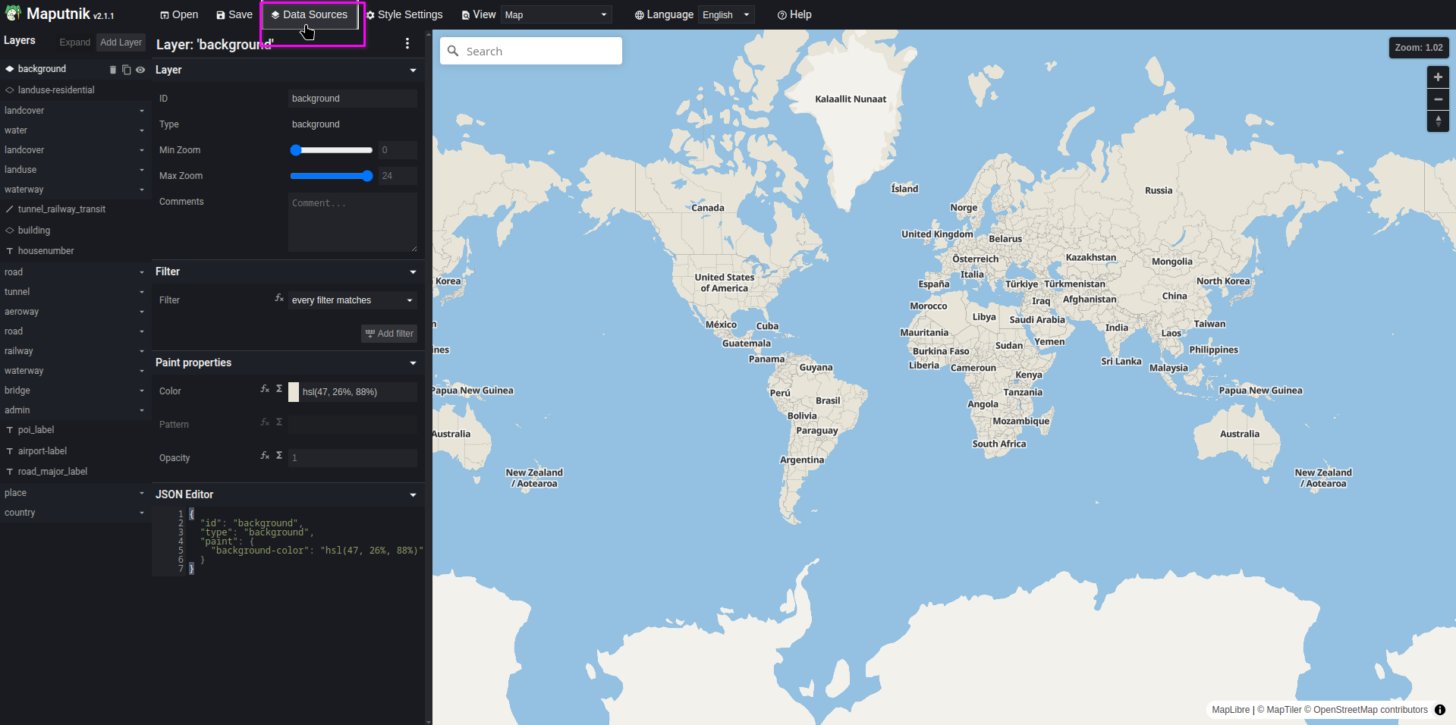This screenshot has height=725, width=1456.
Task: Click the background color swatch
Action: [x=294, y=392]
